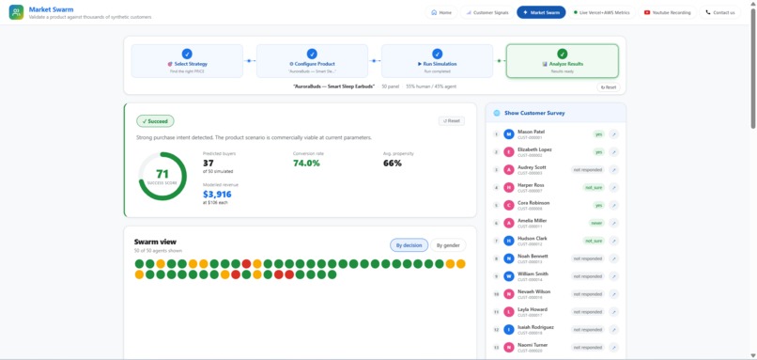Click the Show Customer Survey header
The width and height of the screenshot is (757, 360).
coord(556,113)
